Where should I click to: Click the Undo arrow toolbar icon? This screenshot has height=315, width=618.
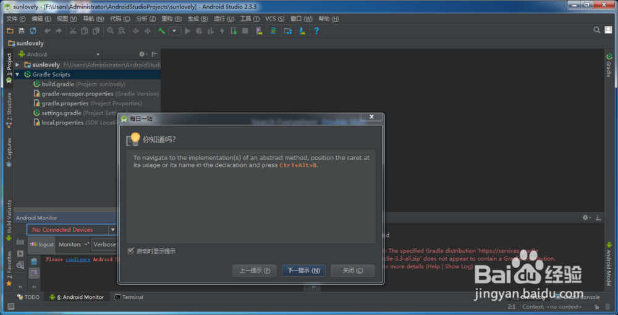tap(48, 31)
